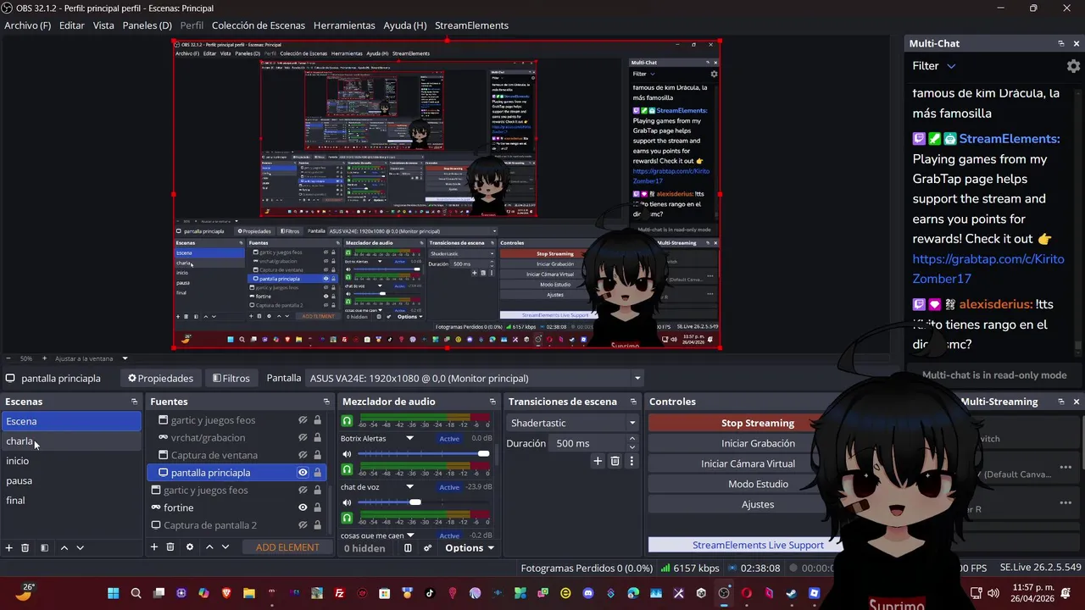Screen dimensions: 1085x610
Task: Add a scene transition with plus
Action: (598, 461)
